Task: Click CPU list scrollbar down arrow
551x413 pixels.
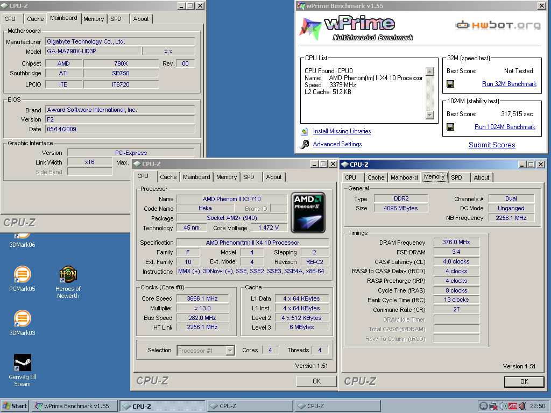Action: tap(430, 115)
